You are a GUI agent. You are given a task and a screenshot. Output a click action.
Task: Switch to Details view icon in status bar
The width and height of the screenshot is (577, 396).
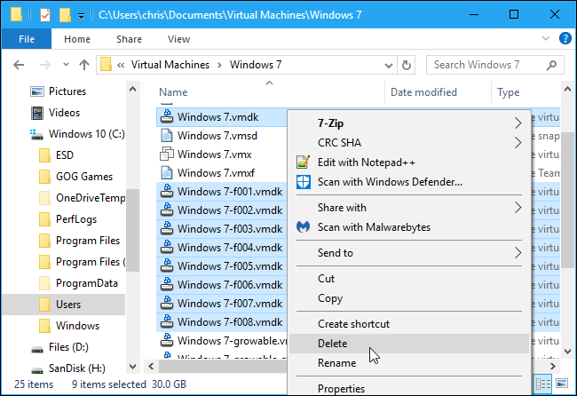coord(542,384)
